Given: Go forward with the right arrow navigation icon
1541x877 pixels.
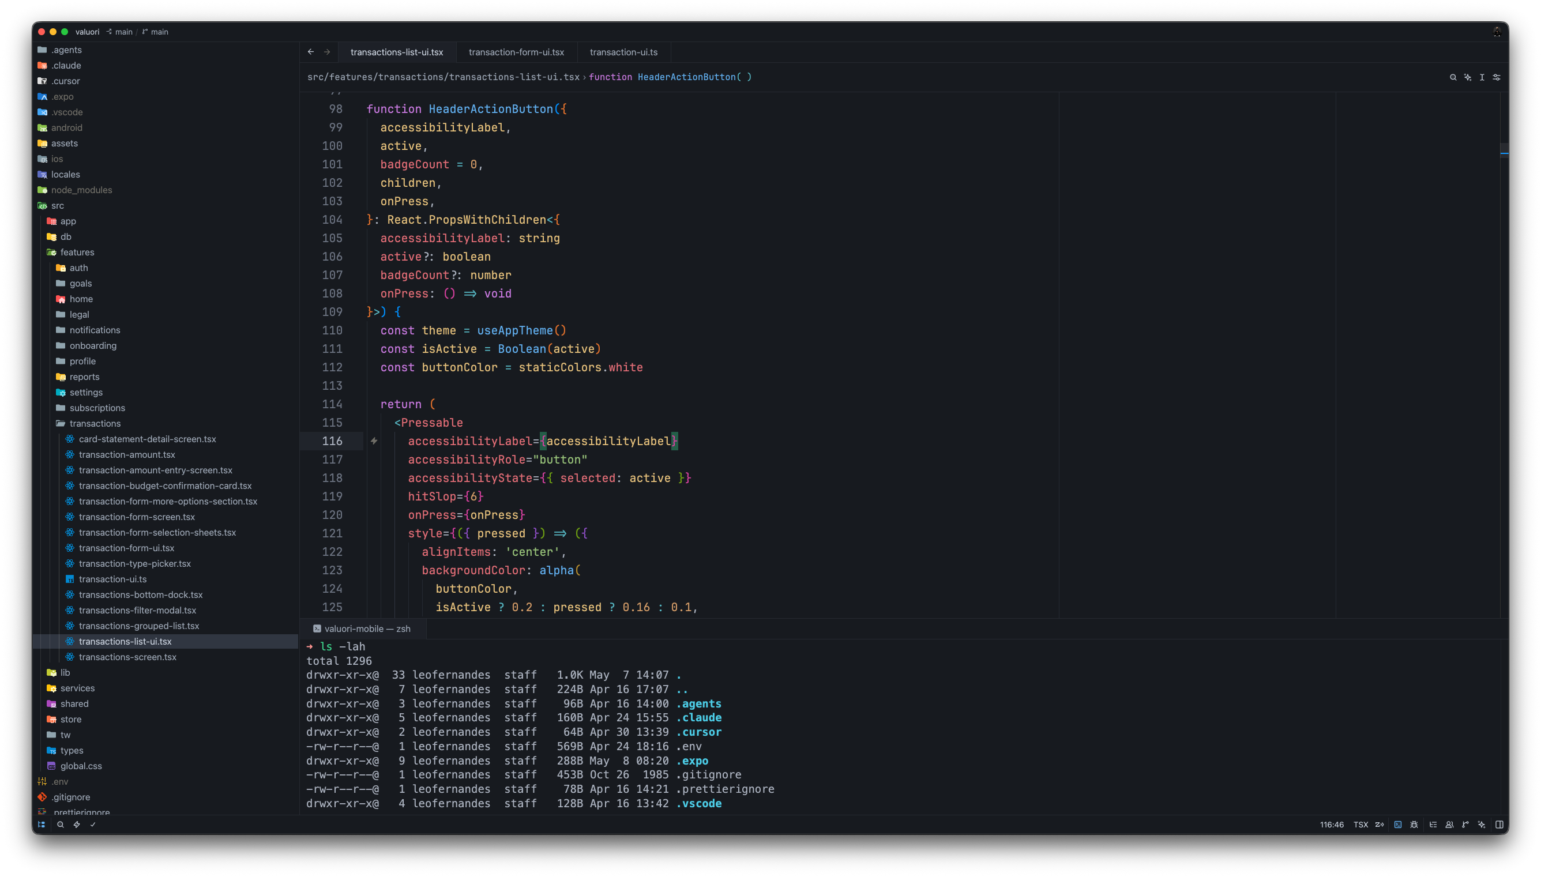Looking at the screenshot, I should click(327, 52).
